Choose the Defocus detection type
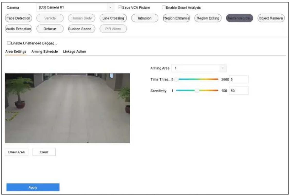 click(50, 29)
